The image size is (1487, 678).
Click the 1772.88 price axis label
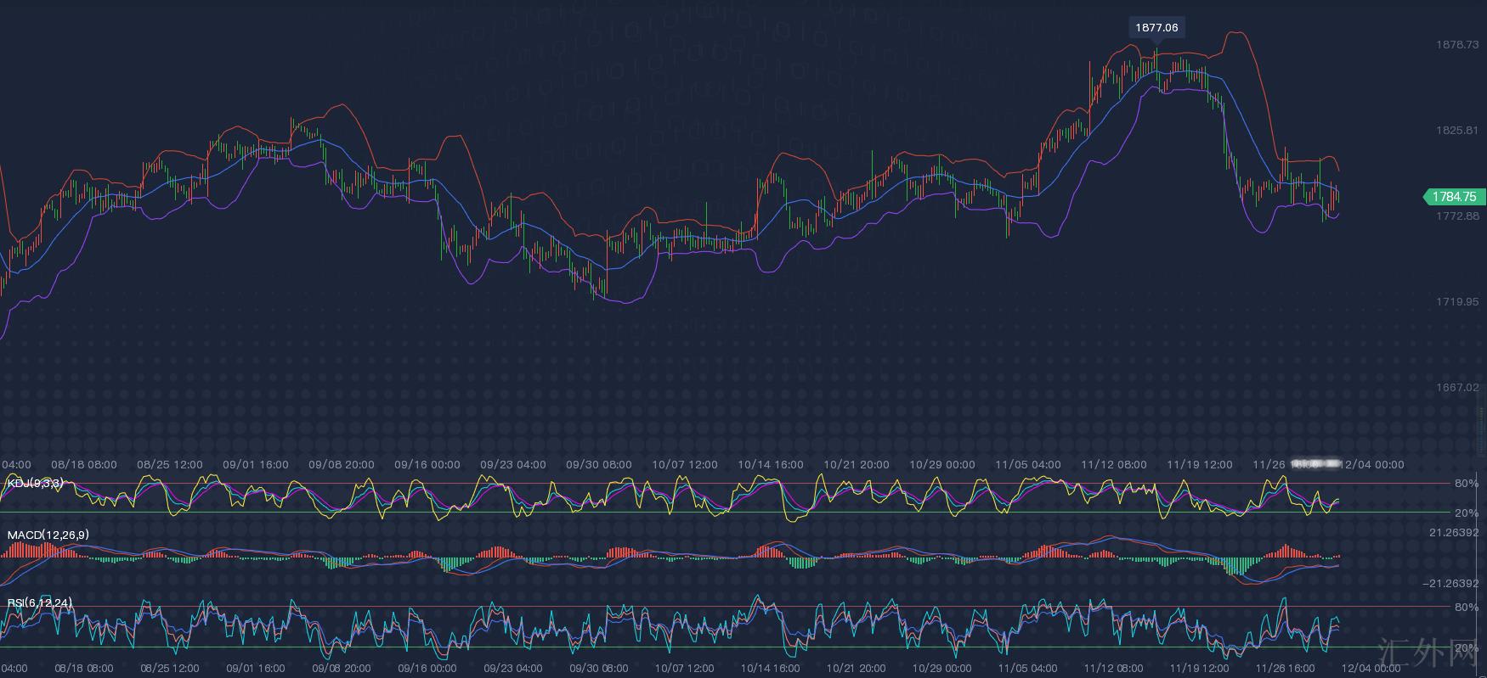tap(1456, 216)
